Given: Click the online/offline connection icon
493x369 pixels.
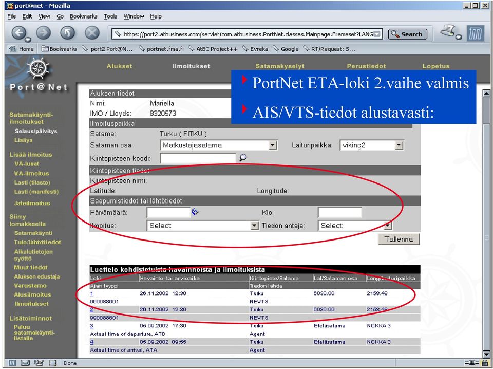Looking at the screenshot, I should pyautogui.click(x=471, y=363).
